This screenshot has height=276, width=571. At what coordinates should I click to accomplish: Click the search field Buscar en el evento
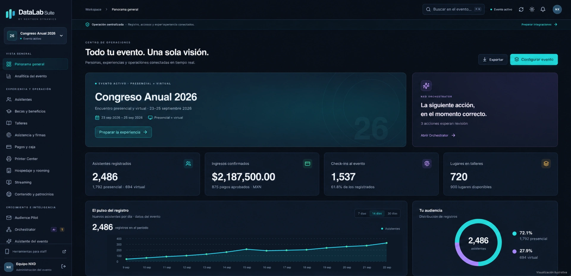click(x=453, y=9)
